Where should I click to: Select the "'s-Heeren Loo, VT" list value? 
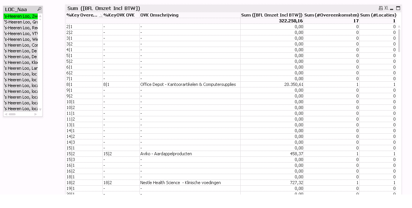[21, 34]
